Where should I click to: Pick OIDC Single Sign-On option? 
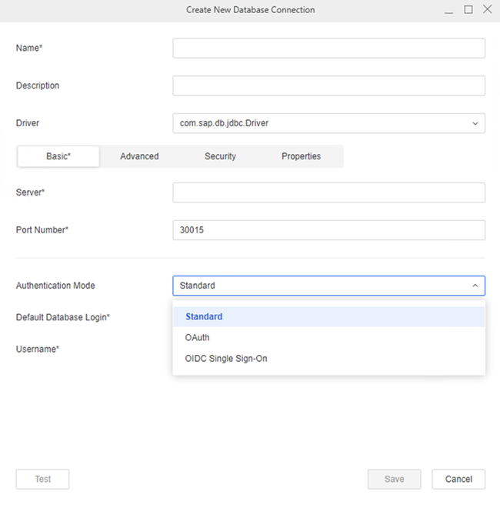click(x=226, y=358)
